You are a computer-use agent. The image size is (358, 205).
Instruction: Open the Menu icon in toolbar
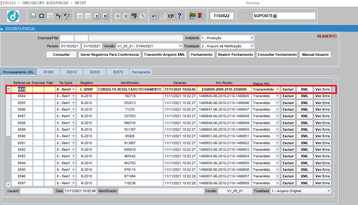[x=193, y=16]
